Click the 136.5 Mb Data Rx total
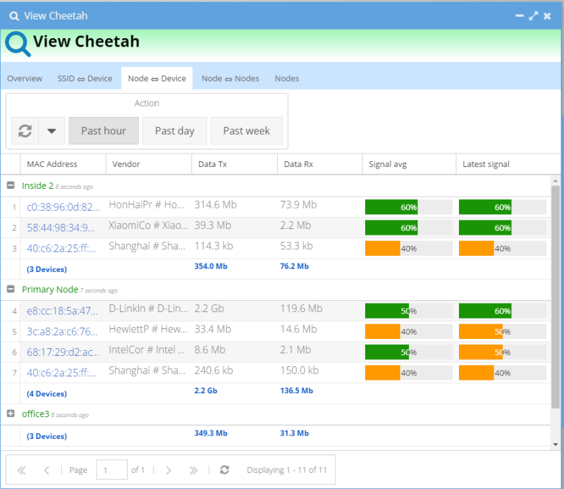This screenshot has width=564, height=489. point(296,391)
